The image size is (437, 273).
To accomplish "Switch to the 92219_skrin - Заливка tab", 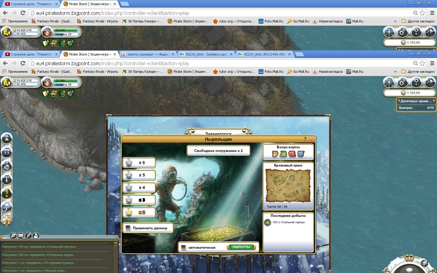I will click(x=206, y=54).
